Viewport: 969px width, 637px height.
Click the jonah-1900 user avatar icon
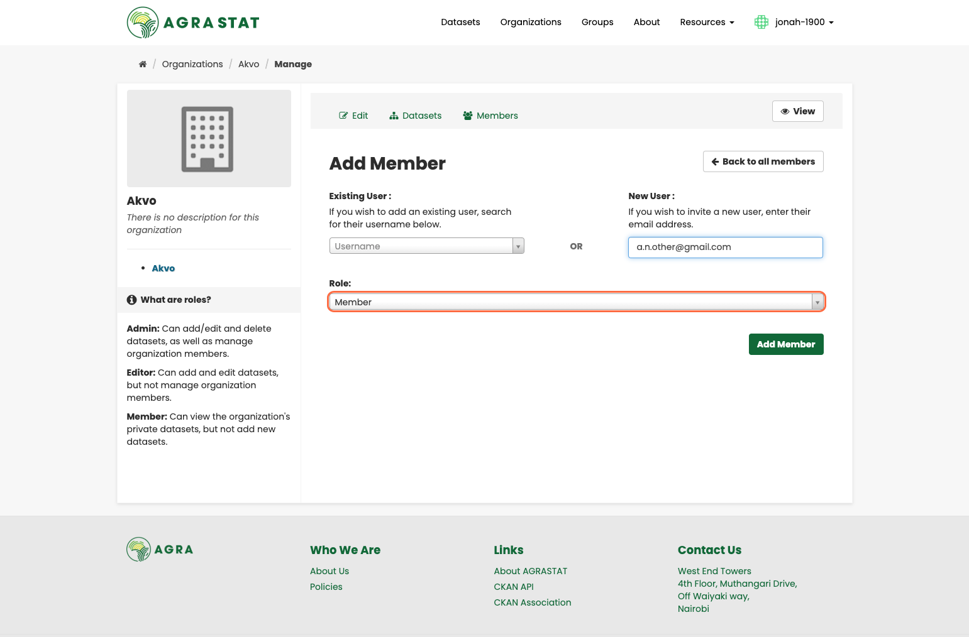(761, 22)
